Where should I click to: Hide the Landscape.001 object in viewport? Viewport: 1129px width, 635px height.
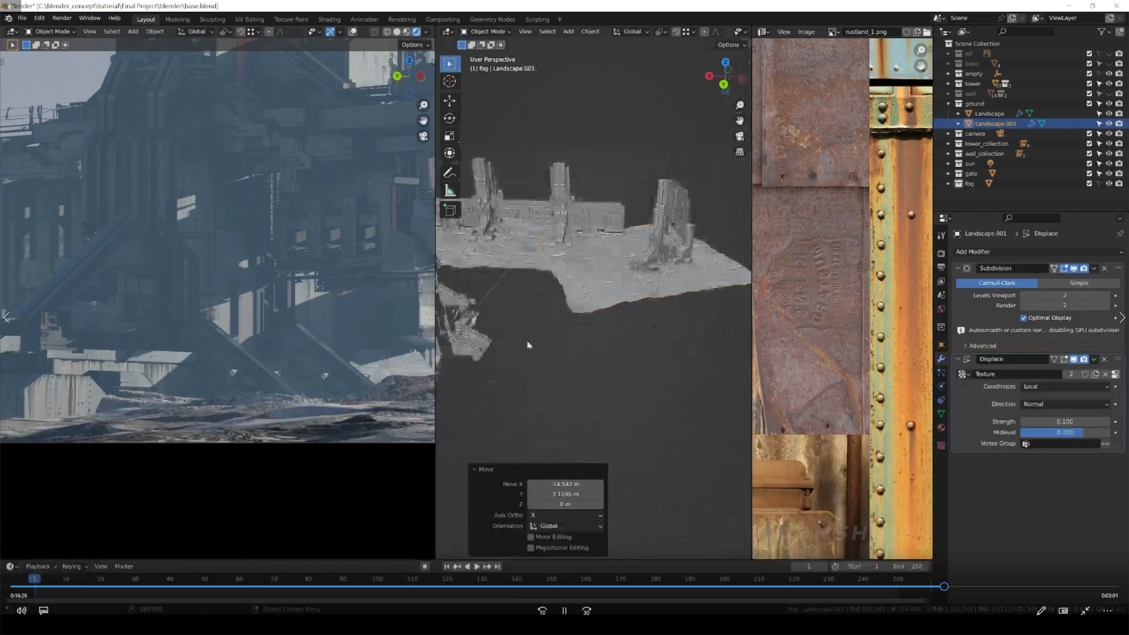point(1109,123)
